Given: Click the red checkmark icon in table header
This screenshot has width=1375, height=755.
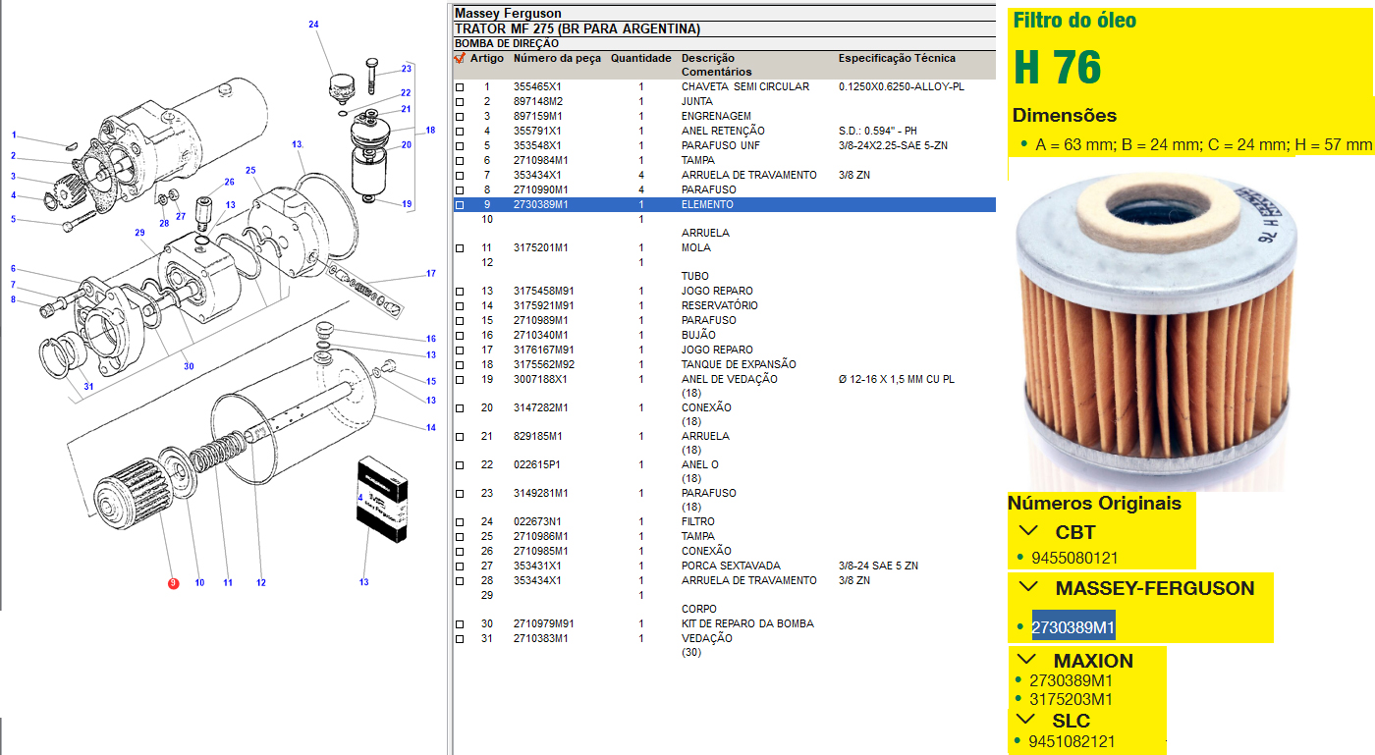Looking at the screenshot, I should pyautogui.click(x=459, y=58).
